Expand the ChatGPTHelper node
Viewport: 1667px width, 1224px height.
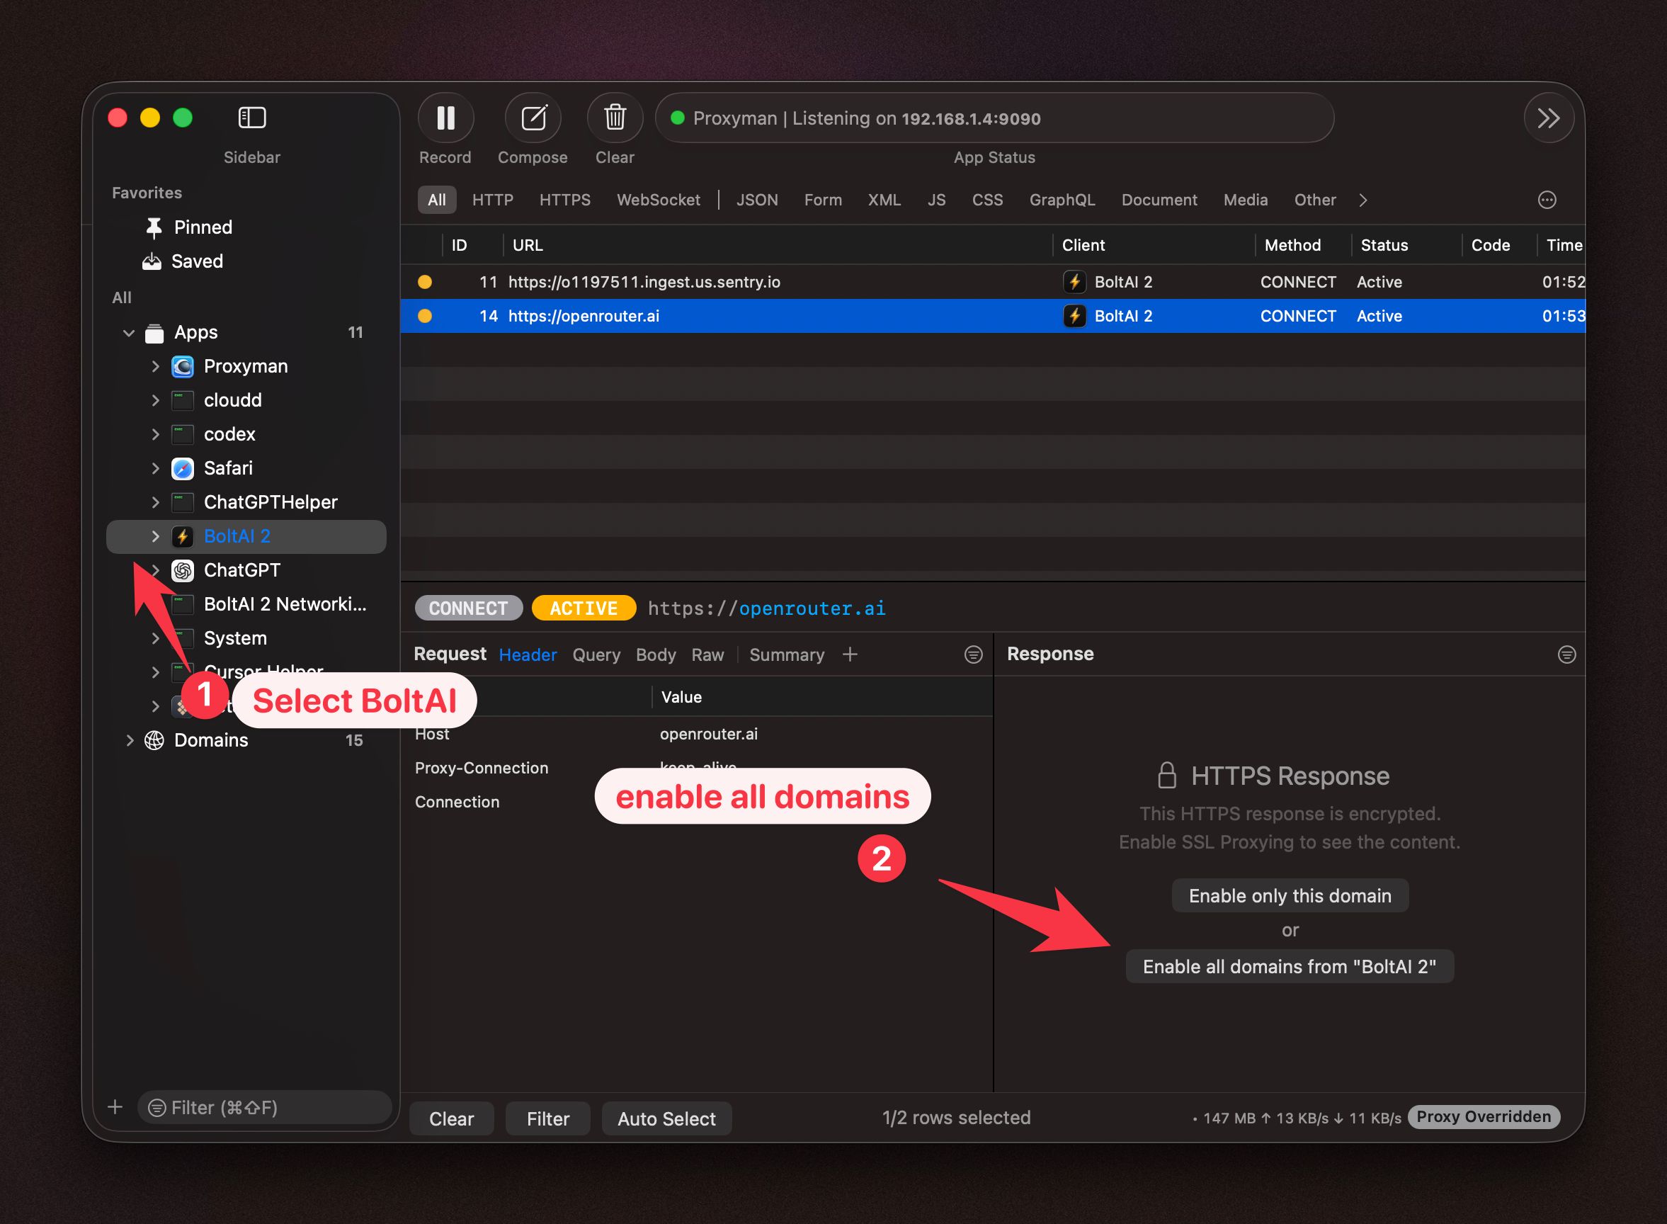click(156, 503)
